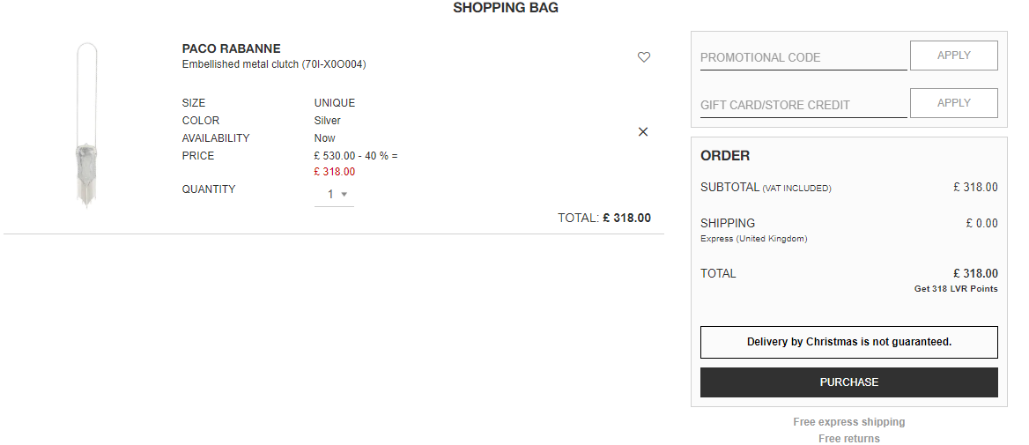Open the silver clutch product thumbnail
The image size is (1029, 445).
pyautogui.click(x=86, y=125)
